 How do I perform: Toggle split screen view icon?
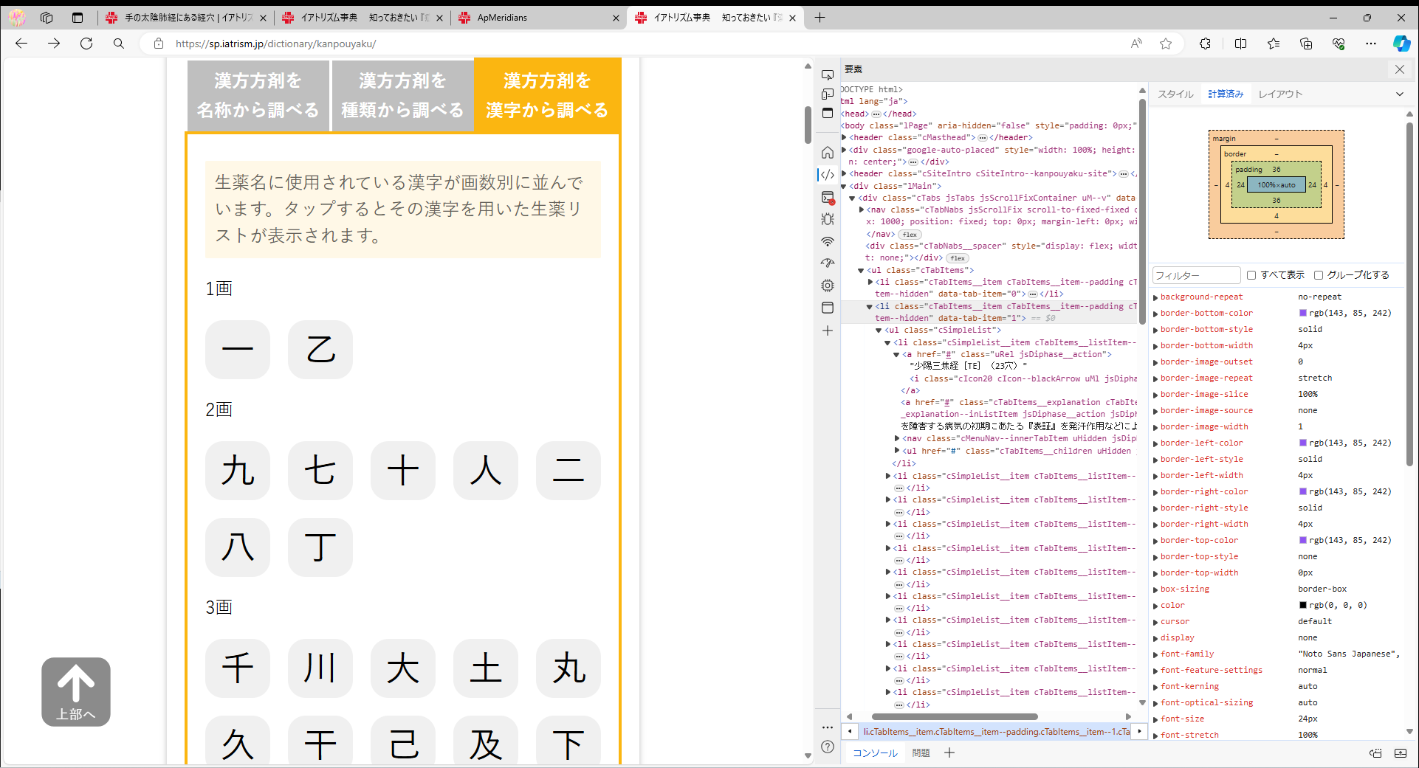tap(1240, 44)
